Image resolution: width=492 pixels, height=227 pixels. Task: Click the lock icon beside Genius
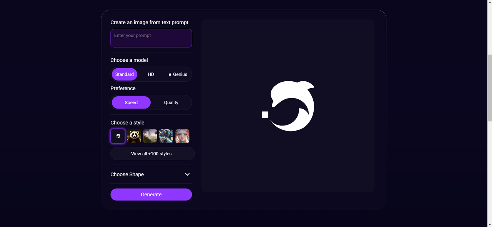click(170, 74)
